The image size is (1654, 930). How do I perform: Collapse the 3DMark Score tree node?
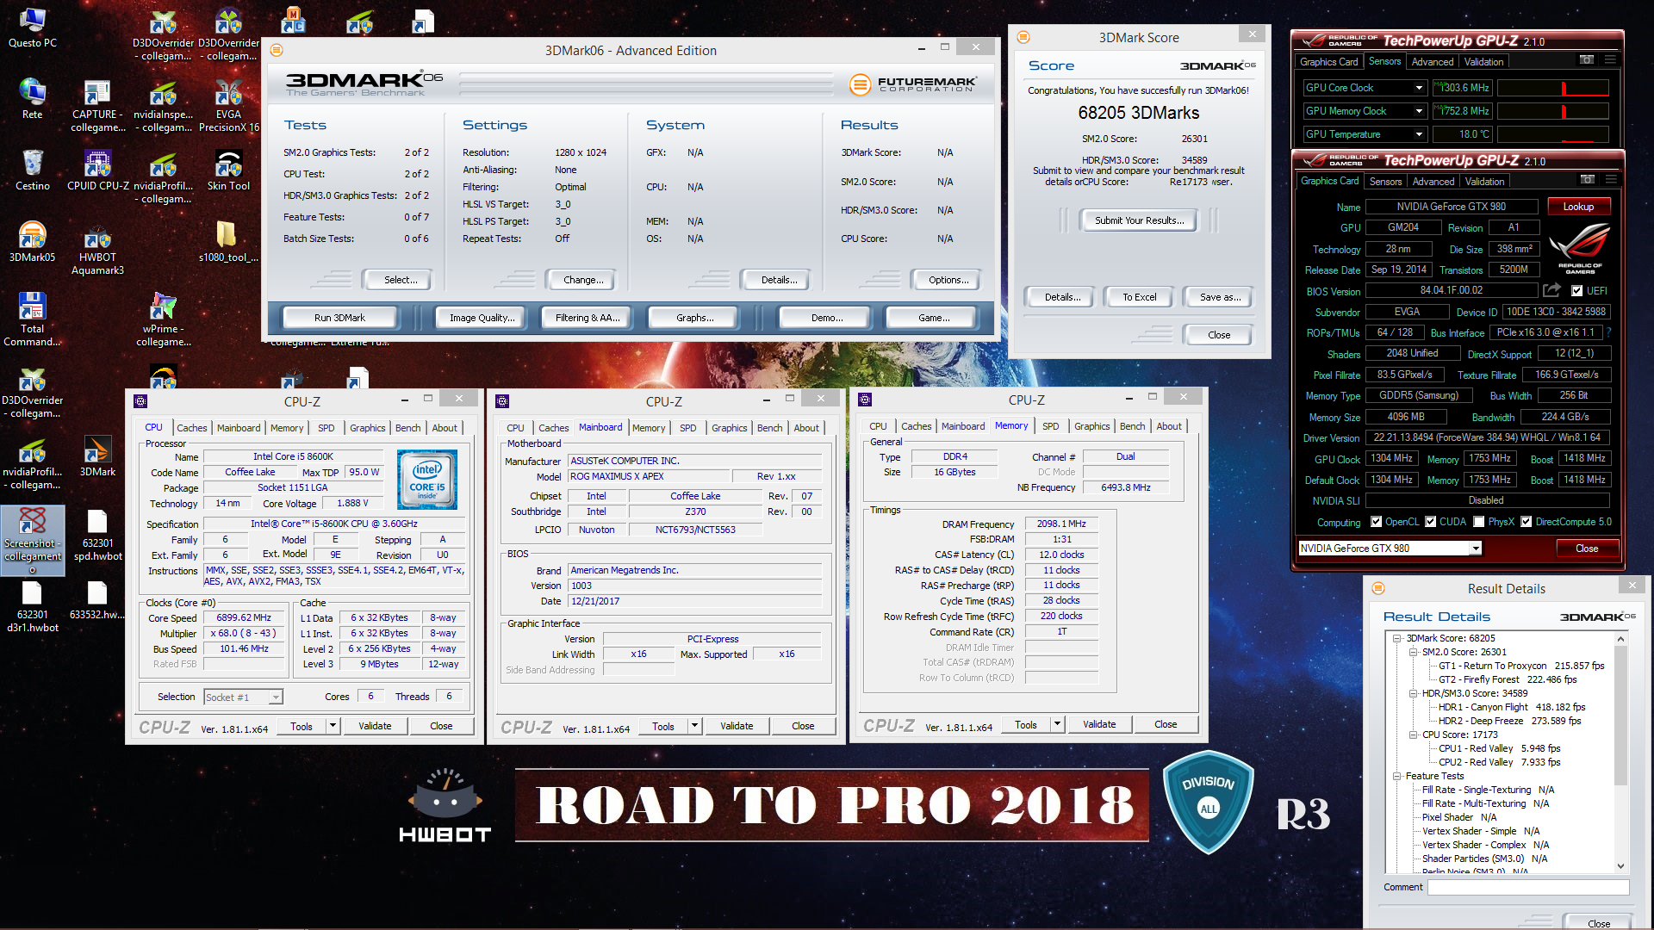click(x=1397, y=639)
